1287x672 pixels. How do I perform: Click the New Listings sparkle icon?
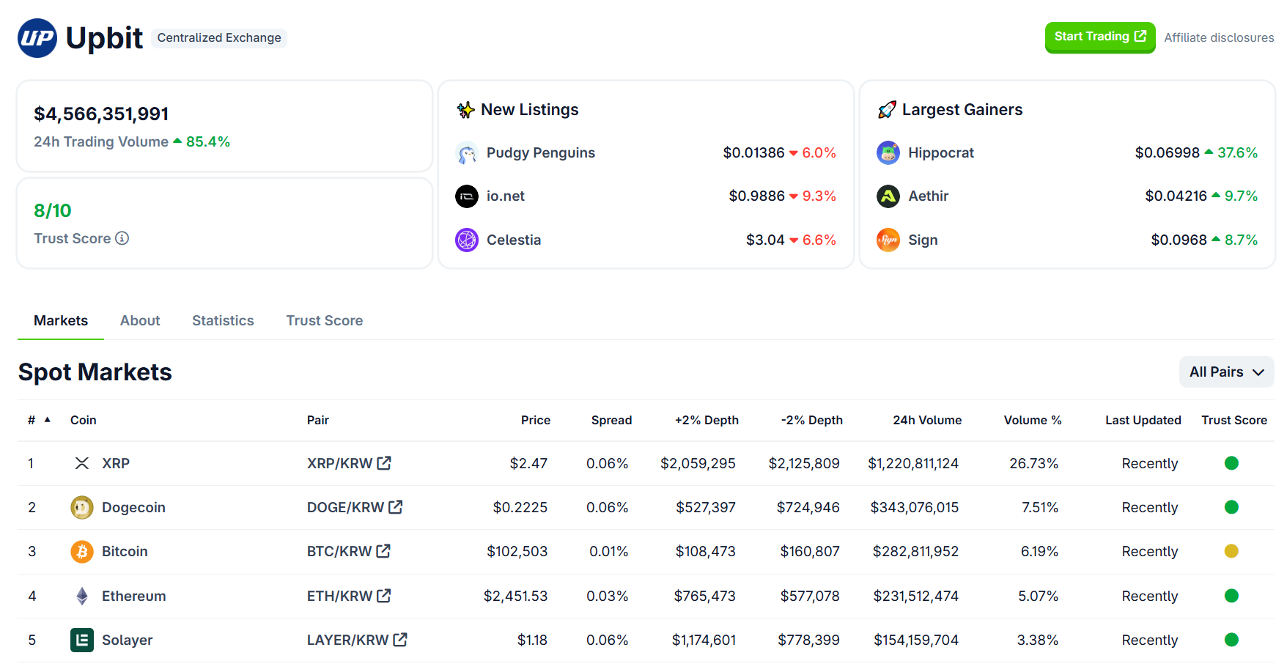(x=465, y=110)
